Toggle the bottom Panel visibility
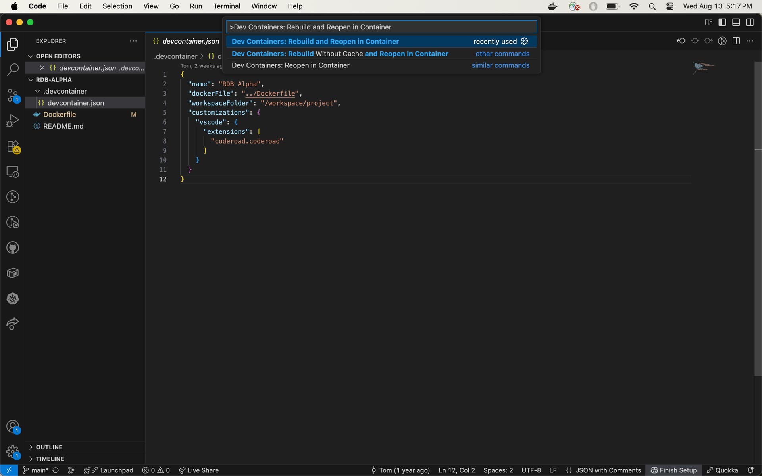The height and width of the screenshot is (476, 762). [736, 22]
